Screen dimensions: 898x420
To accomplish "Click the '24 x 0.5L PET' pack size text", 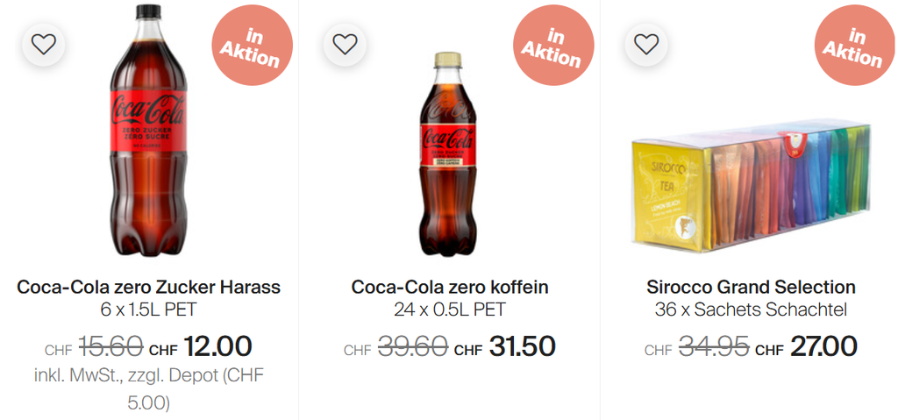I will point(450,310).
